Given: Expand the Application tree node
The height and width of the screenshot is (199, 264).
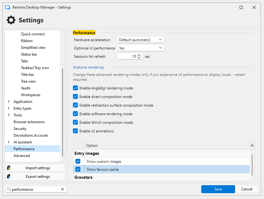Looking at the screenshot, I should point(9,101).
